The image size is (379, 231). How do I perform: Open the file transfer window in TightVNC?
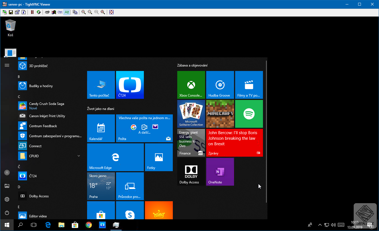coord(75,12)
